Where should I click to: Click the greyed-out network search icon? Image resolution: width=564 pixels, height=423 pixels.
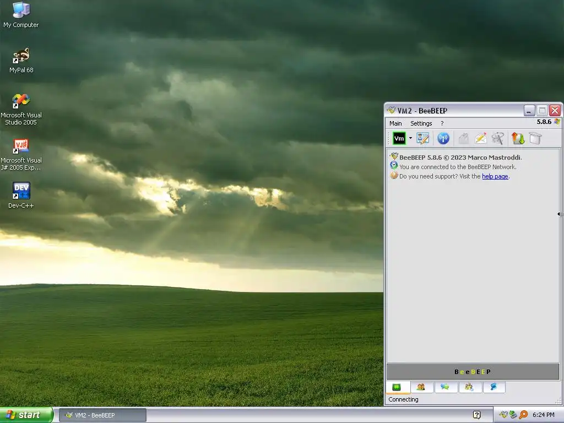(498, 138)
